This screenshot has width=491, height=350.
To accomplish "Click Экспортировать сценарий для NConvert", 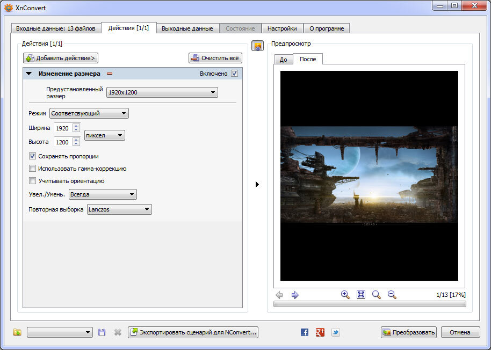I will [193, 332].
